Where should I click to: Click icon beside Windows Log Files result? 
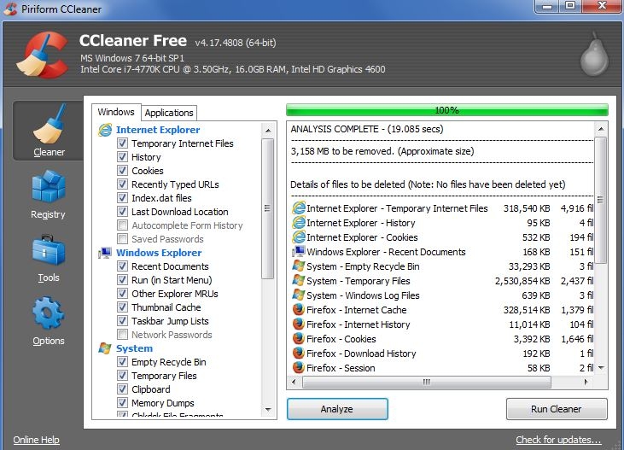(x=299, y=295)
